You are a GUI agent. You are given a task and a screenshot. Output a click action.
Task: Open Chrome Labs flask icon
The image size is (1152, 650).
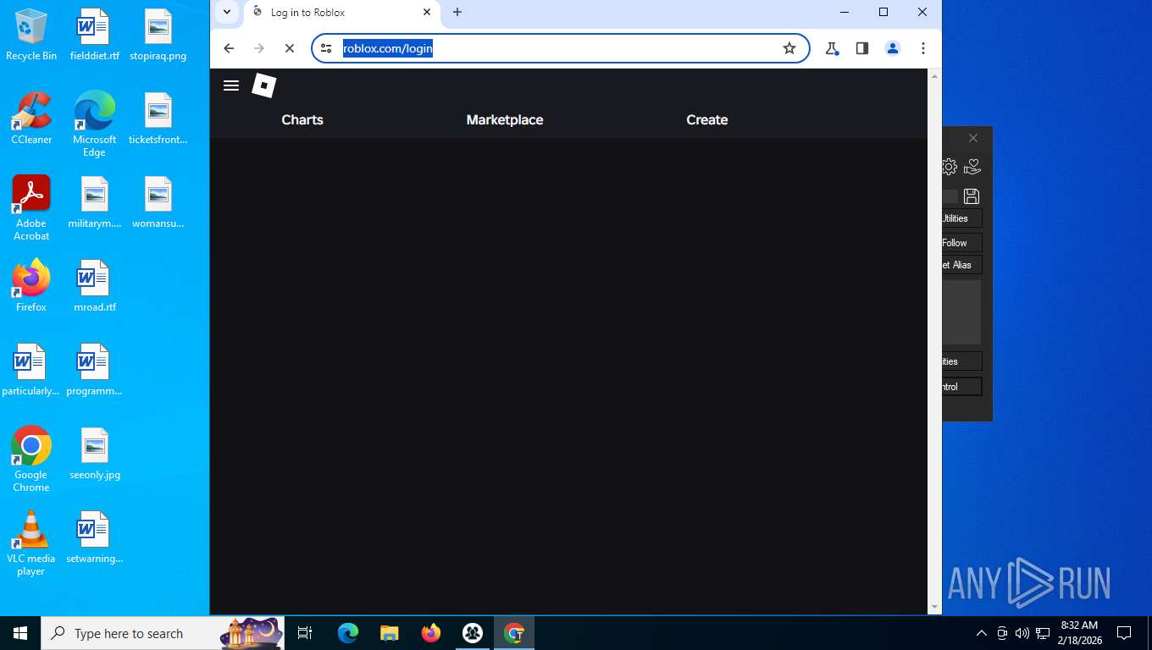coord(832,48)
